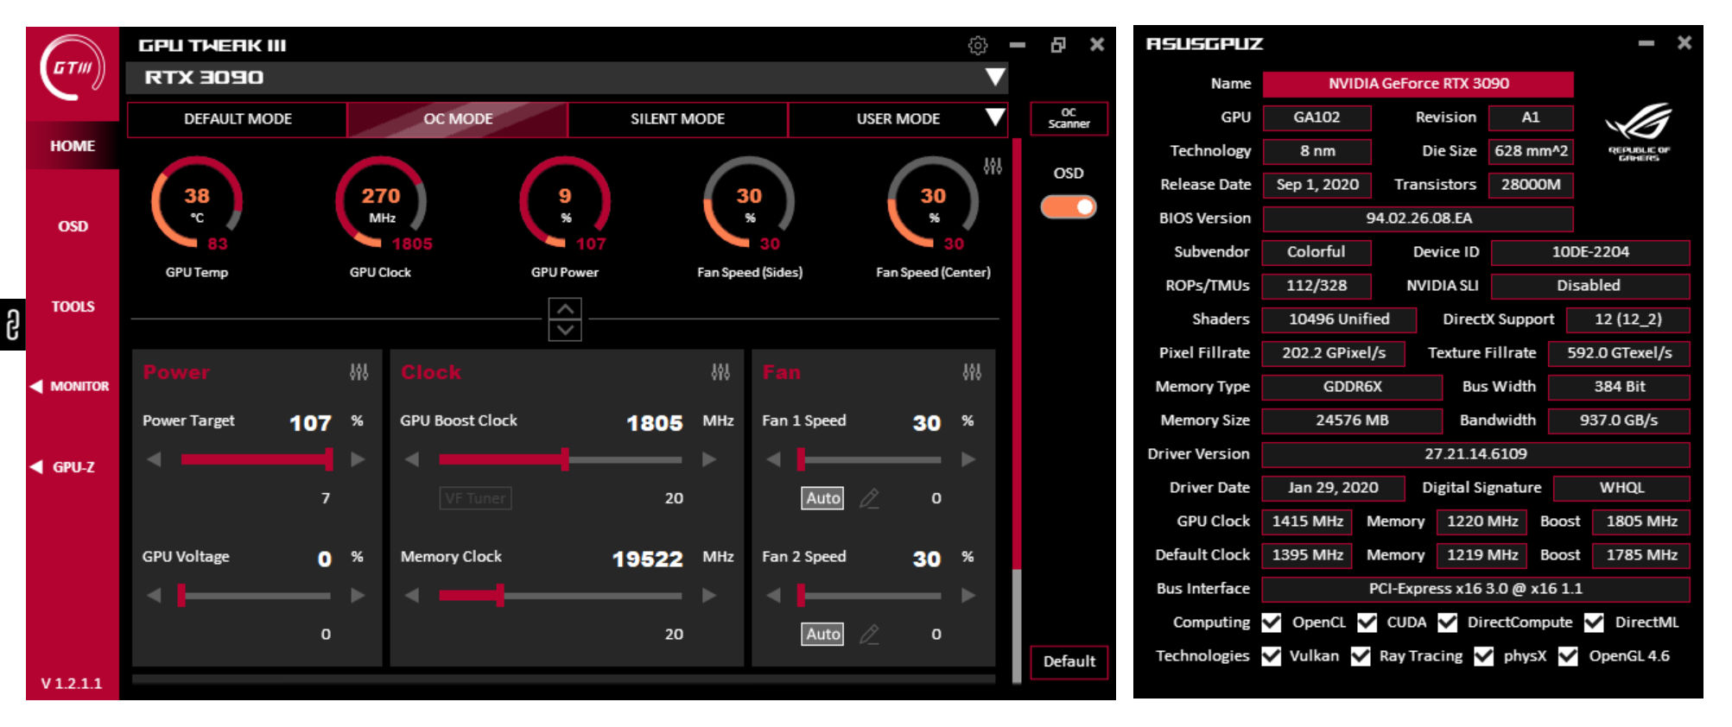Click the Fan Speed (Sides) gauge

[x=749, y=205]
